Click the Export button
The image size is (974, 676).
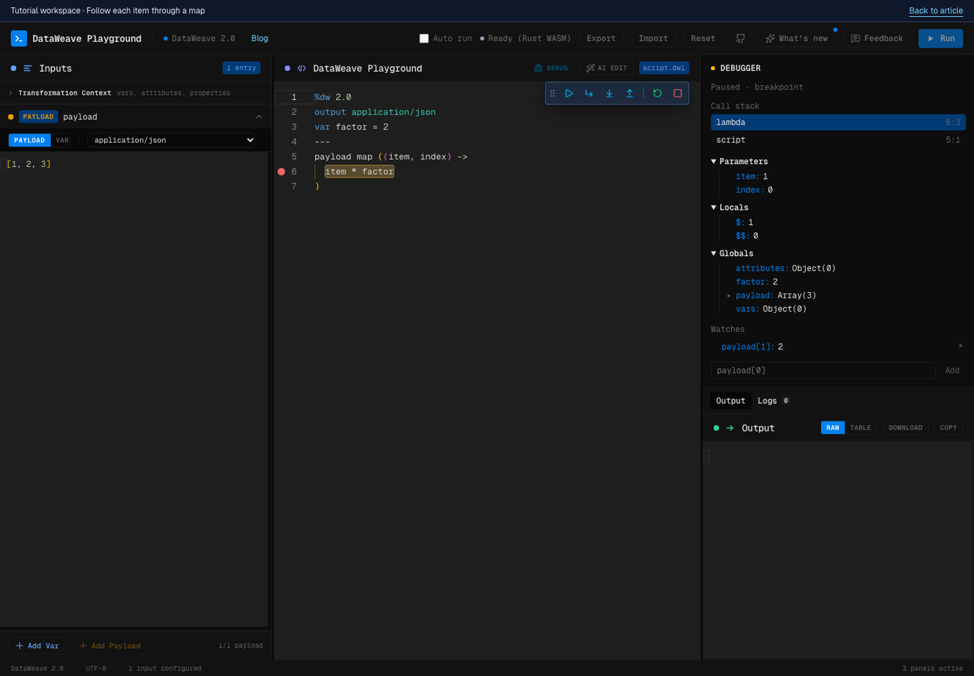pos(601,38)
